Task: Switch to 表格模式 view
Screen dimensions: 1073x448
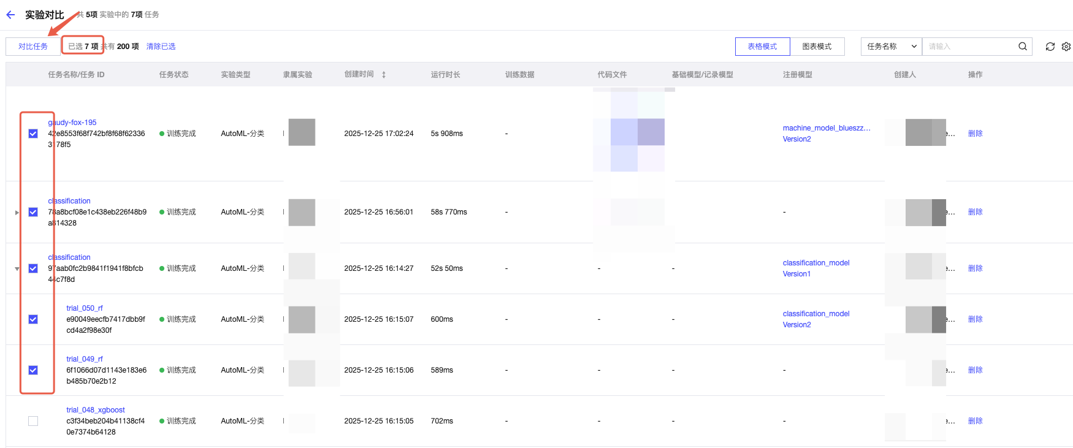Action: 762,47
